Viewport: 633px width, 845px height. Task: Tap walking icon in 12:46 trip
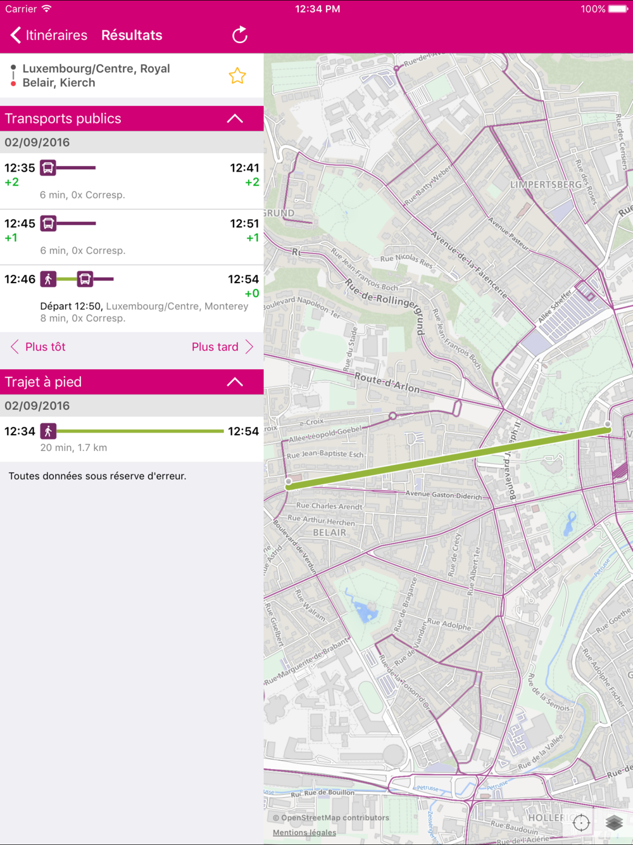[48, 279]
